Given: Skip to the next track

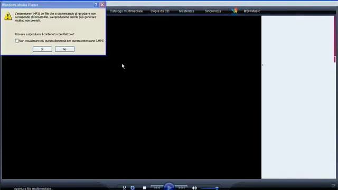Looking at the screenshot, I should coord(182,188).
